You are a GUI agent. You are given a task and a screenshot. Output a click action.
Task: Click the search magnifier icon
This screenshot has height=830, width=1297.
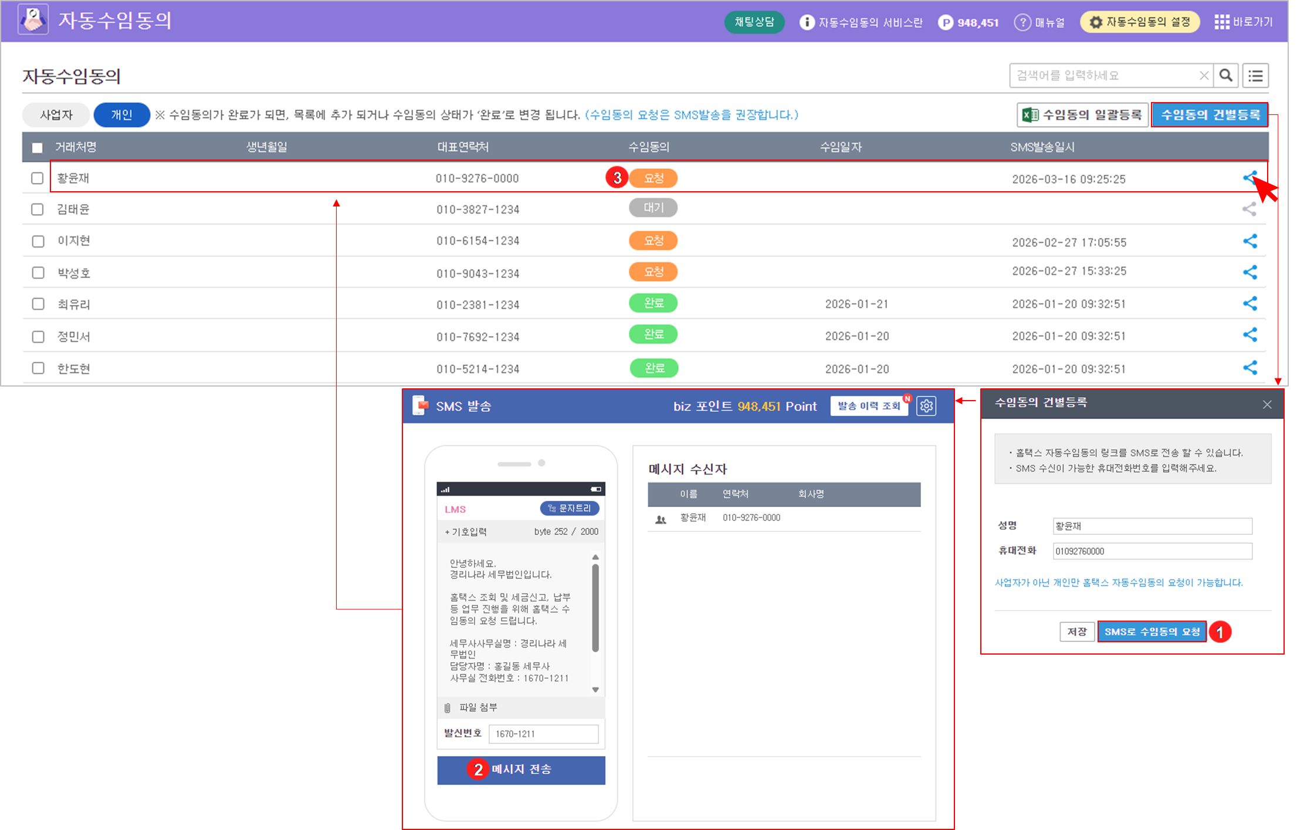1225,76
